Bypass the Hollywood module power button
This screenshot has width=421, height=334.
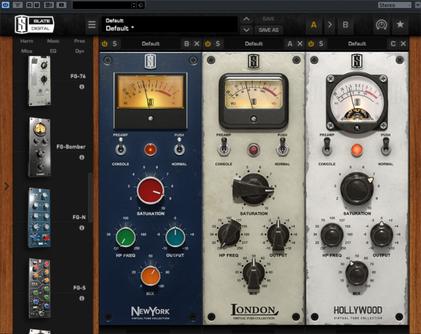(311, 44)
